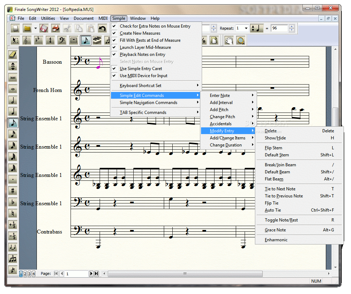
Task: Jump to last page button
Action: [x=96, y=274]
